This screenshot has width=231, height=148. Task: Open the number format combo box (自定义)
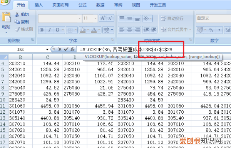pyautogui.click(x=213, y=18)
